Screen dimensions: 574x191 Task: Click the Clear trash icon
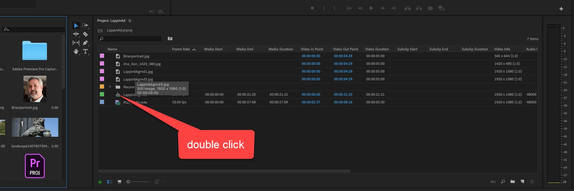[532, 182]
